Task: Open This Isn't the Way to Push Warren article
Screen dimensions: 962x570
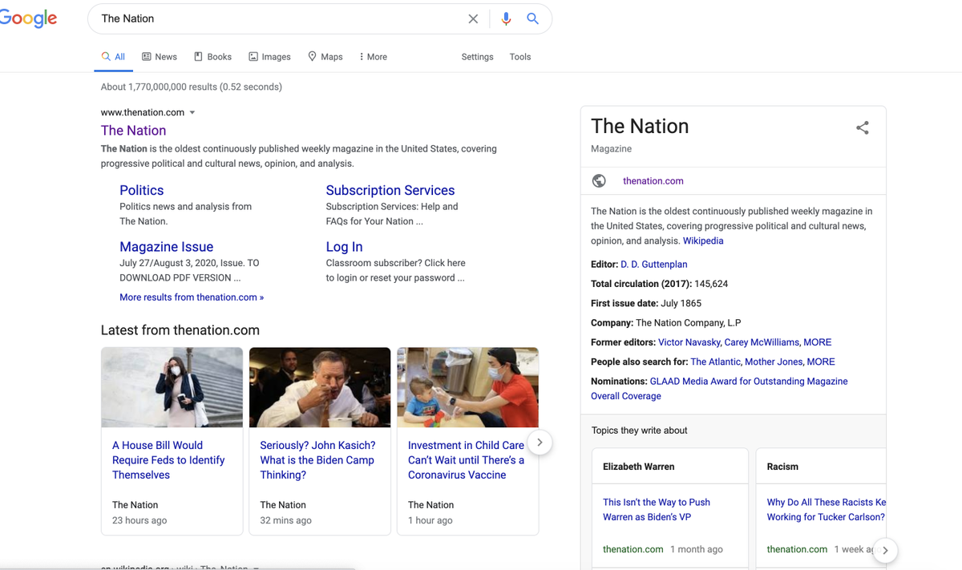Action: point(657,510)
